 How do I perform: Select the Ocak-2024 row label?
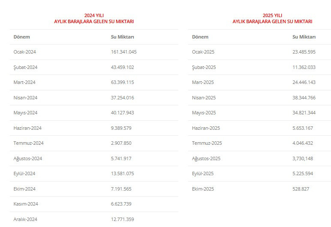[x=24, y=52]
